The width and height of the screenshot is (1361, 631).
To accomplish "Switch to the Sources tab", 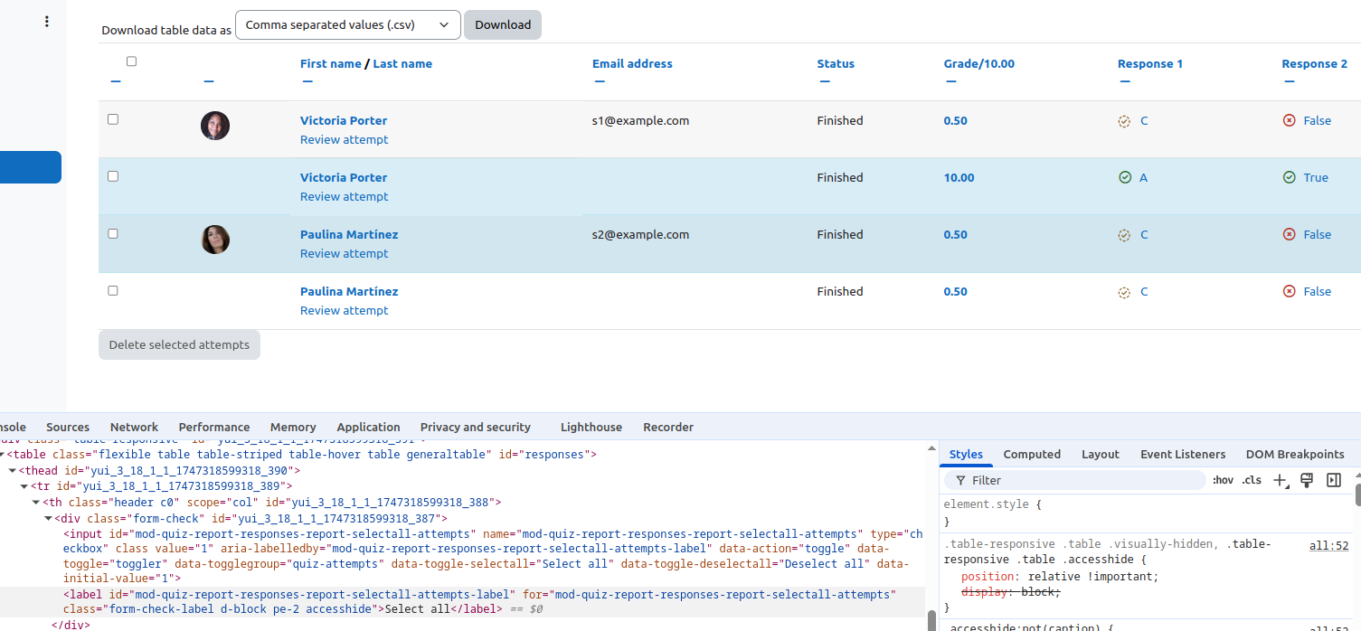I will click(68, 428).
